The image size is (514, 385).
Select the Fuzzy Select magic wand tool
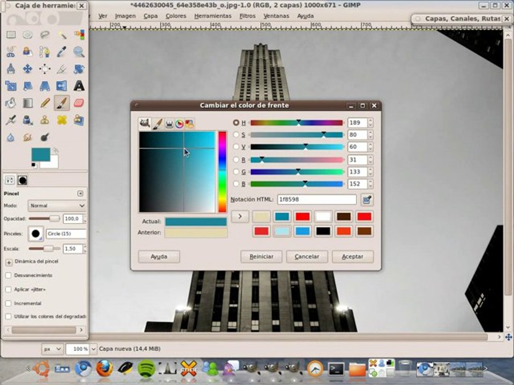62,35
